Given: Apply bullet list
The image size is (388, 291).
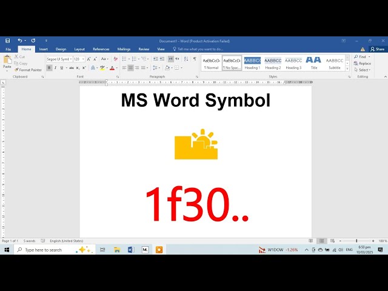Looking at the screenshot, I should (124, 59).
